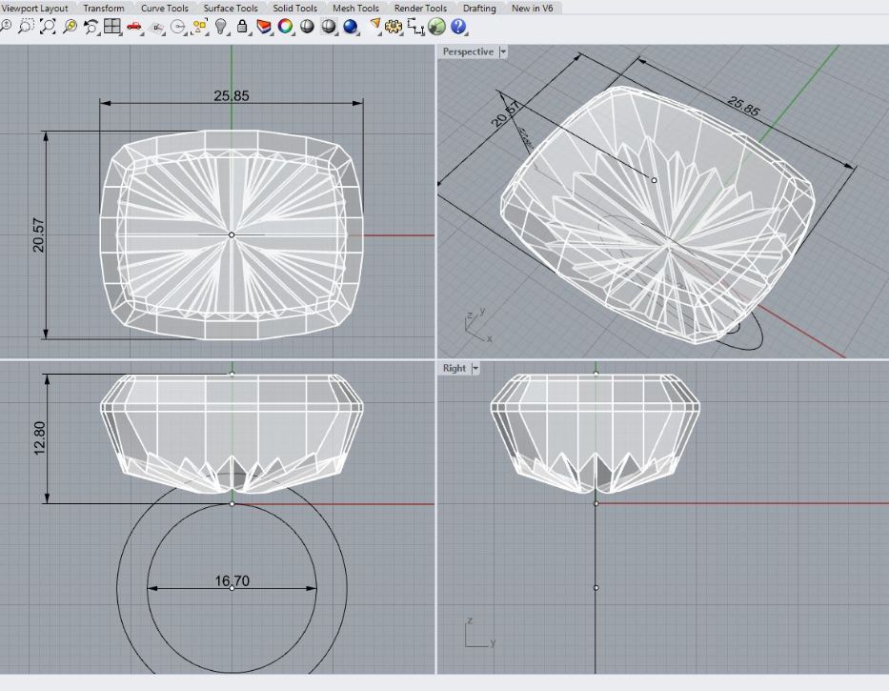
Task: Select the 16.70 dimension text
Action: [232, 580]
